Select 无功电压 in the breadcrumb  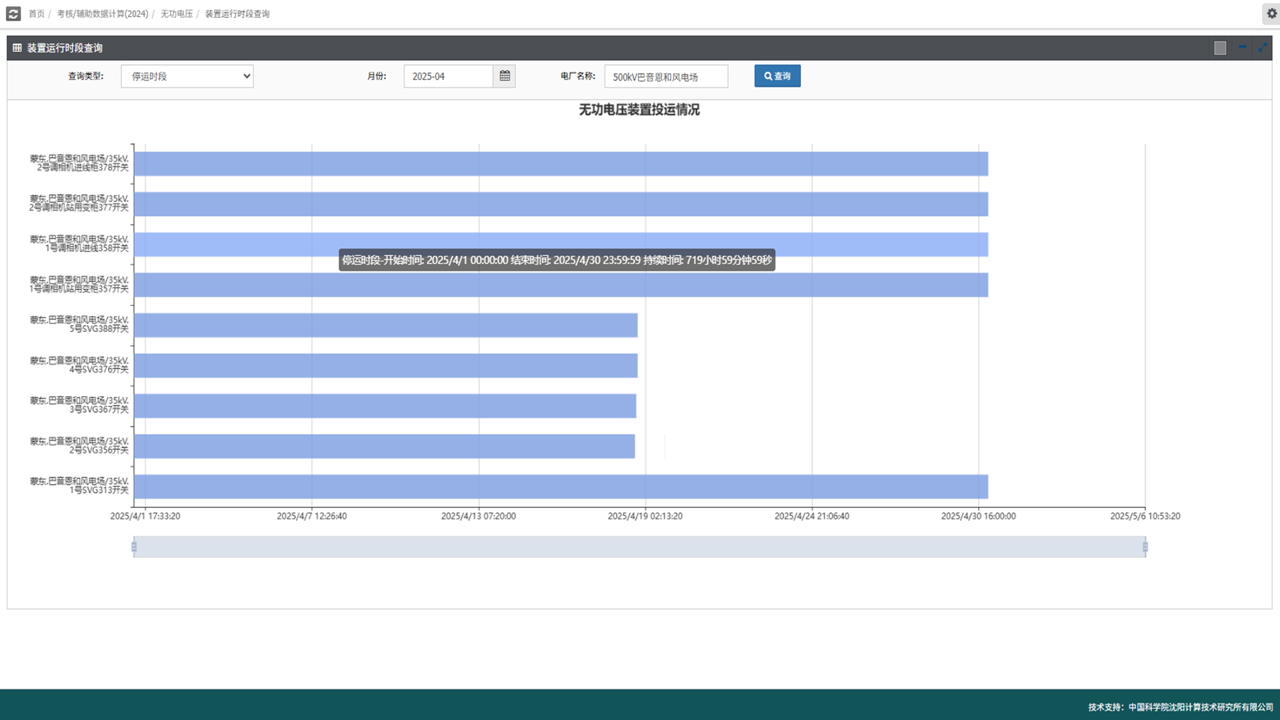tap(177, 14)
